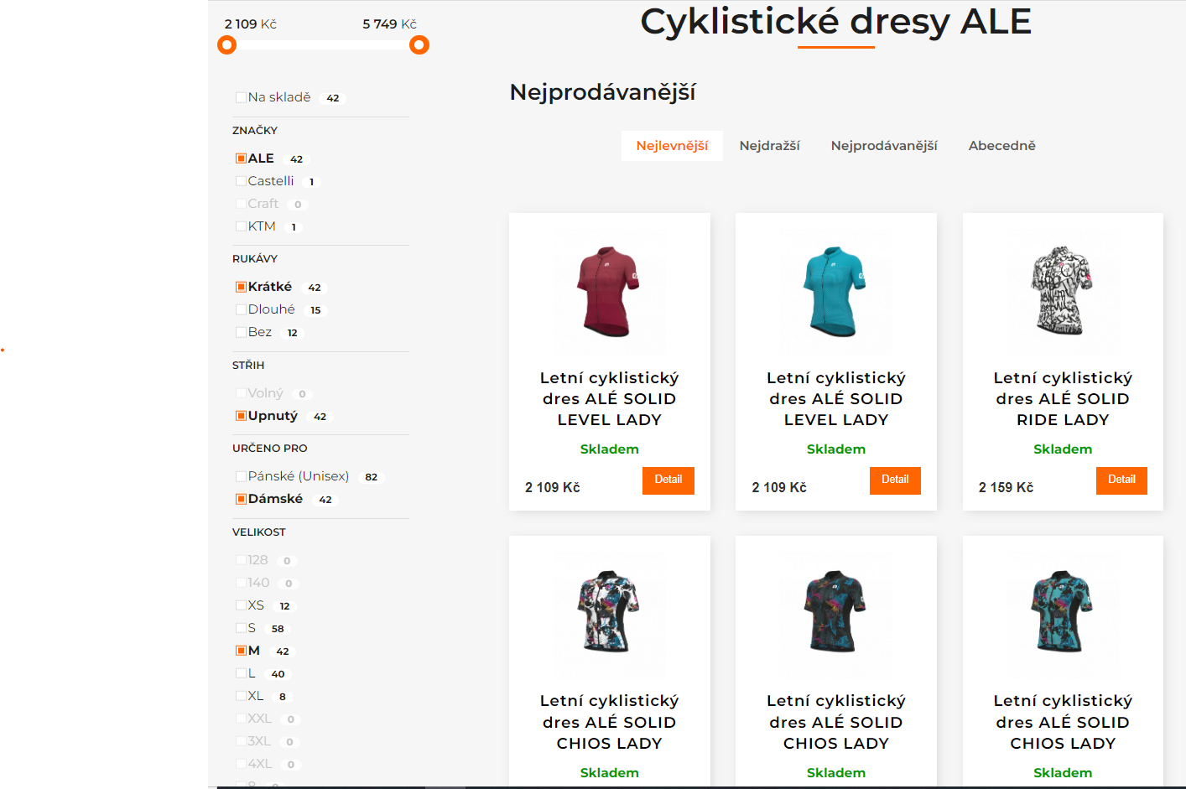Uncheck the Krátké sleeves filter
1186x789 pixels.
tap(241, 287)
